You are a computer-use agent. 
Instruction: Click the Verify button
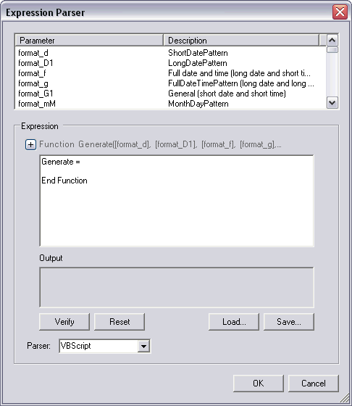click(64, 322)
